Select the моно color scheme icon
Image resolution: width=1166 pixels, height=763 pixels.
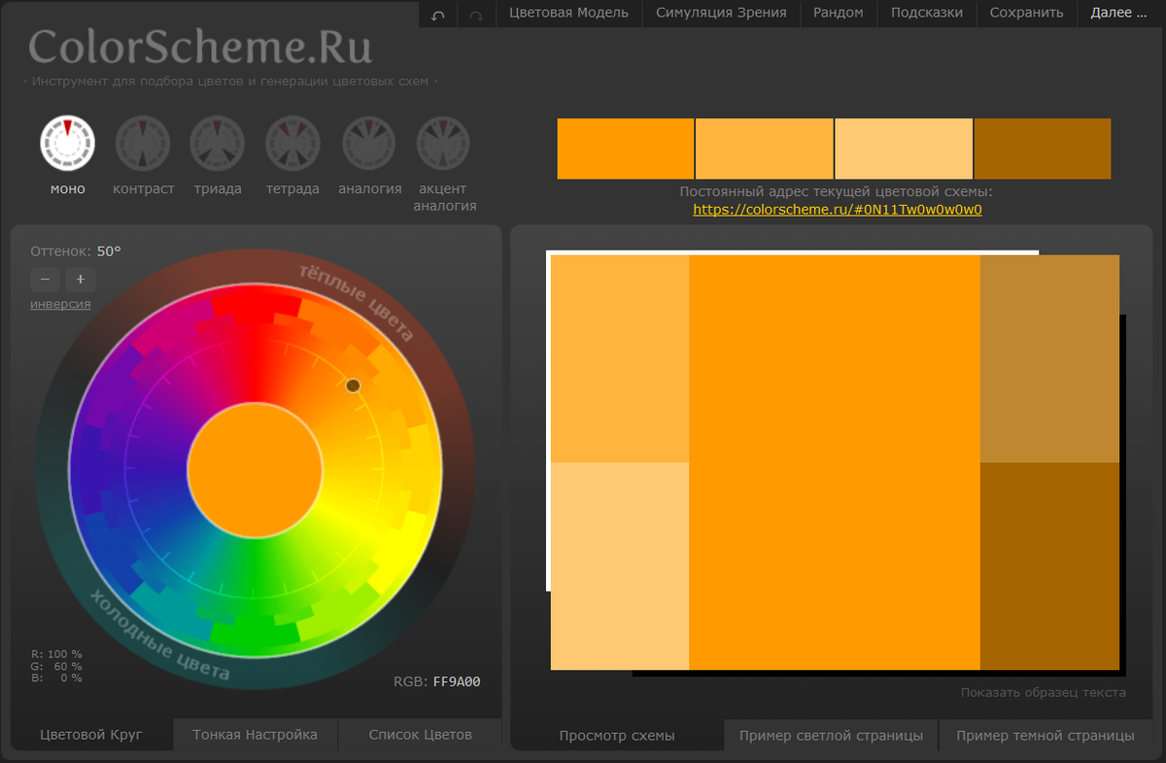[67, 142]
